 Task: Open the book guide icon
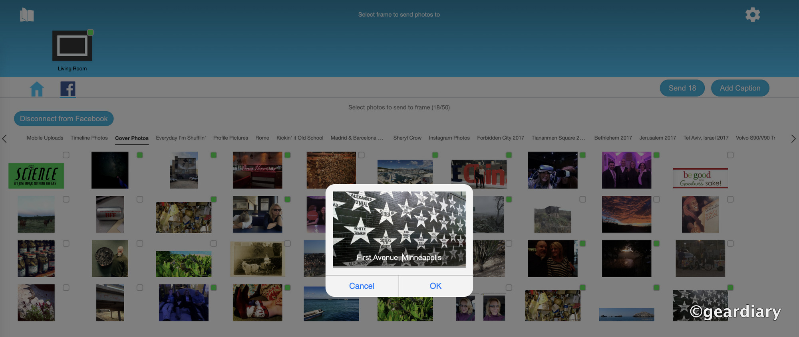click(x=27, y=15)
